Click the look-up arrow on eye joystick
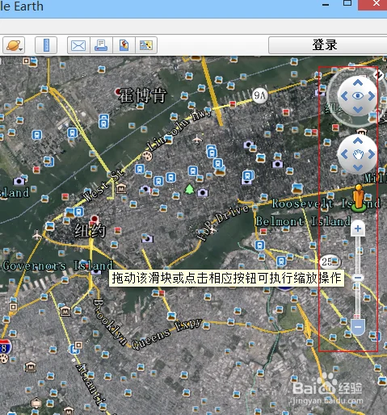This screenshot has height=415, width=387. point(358,82)
